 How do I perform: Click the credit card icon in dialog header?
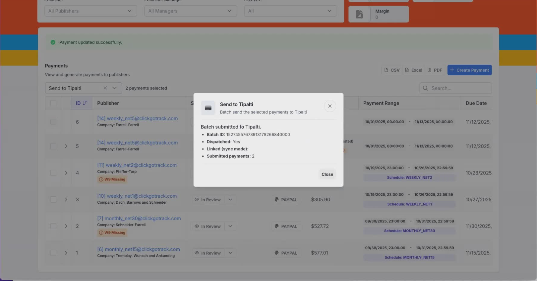click(x=208, y=108)
